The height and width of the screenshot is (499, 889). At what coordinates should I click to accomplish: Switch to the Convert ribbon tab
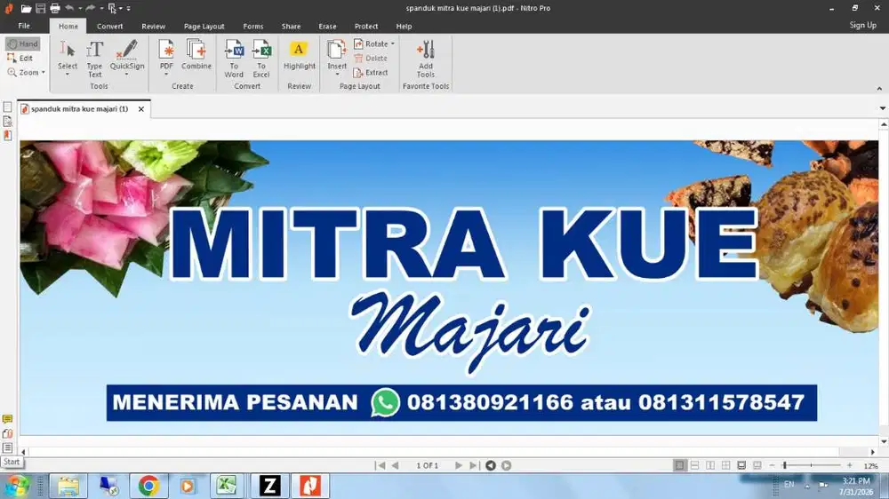(109, 27)
